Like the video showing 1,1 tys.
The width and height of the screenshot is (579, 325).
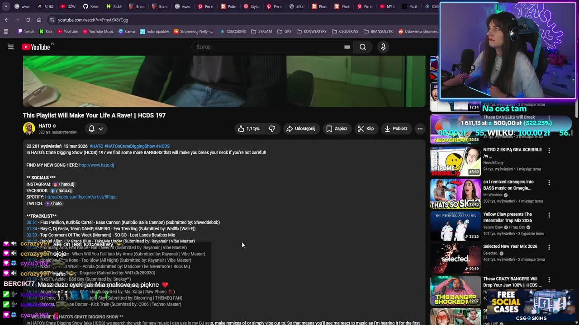click(x=249, y=129)
